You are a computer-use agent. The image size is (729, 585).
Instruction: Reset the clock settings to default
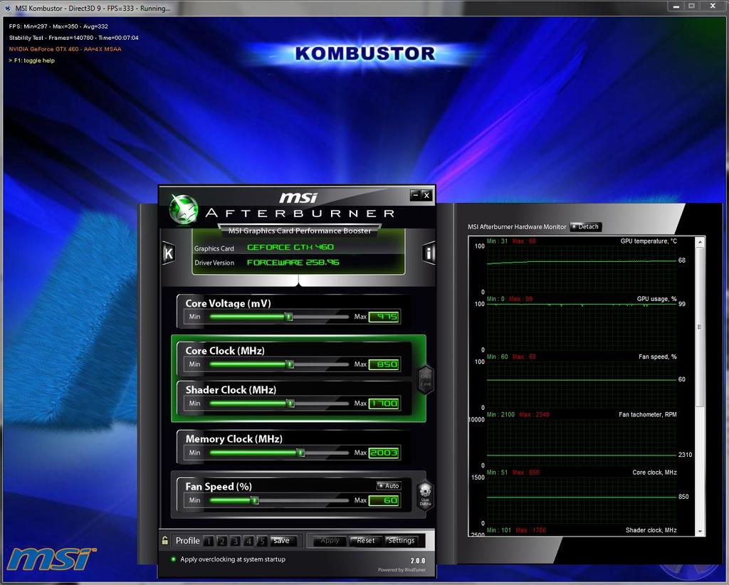(x=366, y=541)
